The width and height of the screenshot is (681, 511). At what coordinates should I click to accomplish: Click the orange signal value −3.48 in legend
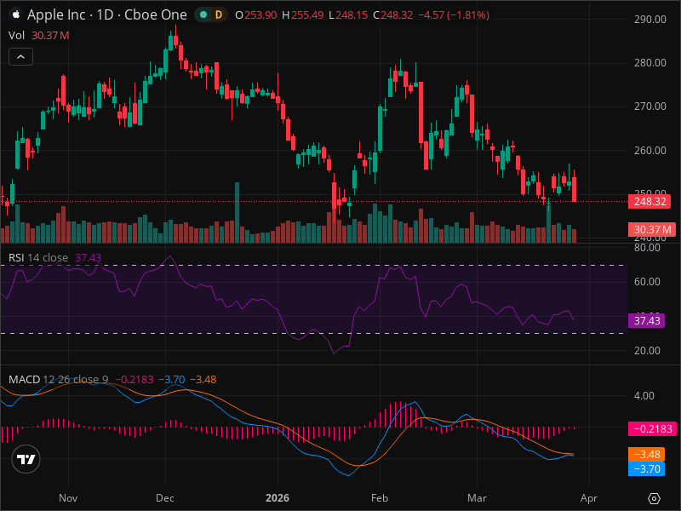coord(203,379)
